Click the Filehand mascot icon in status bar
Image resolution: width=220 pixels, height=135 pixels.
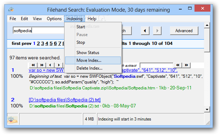click(13, 120)
